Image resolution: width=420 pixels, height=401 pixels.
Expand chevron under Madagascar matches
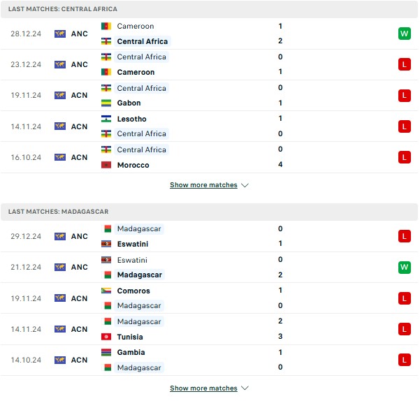[245, 388]
